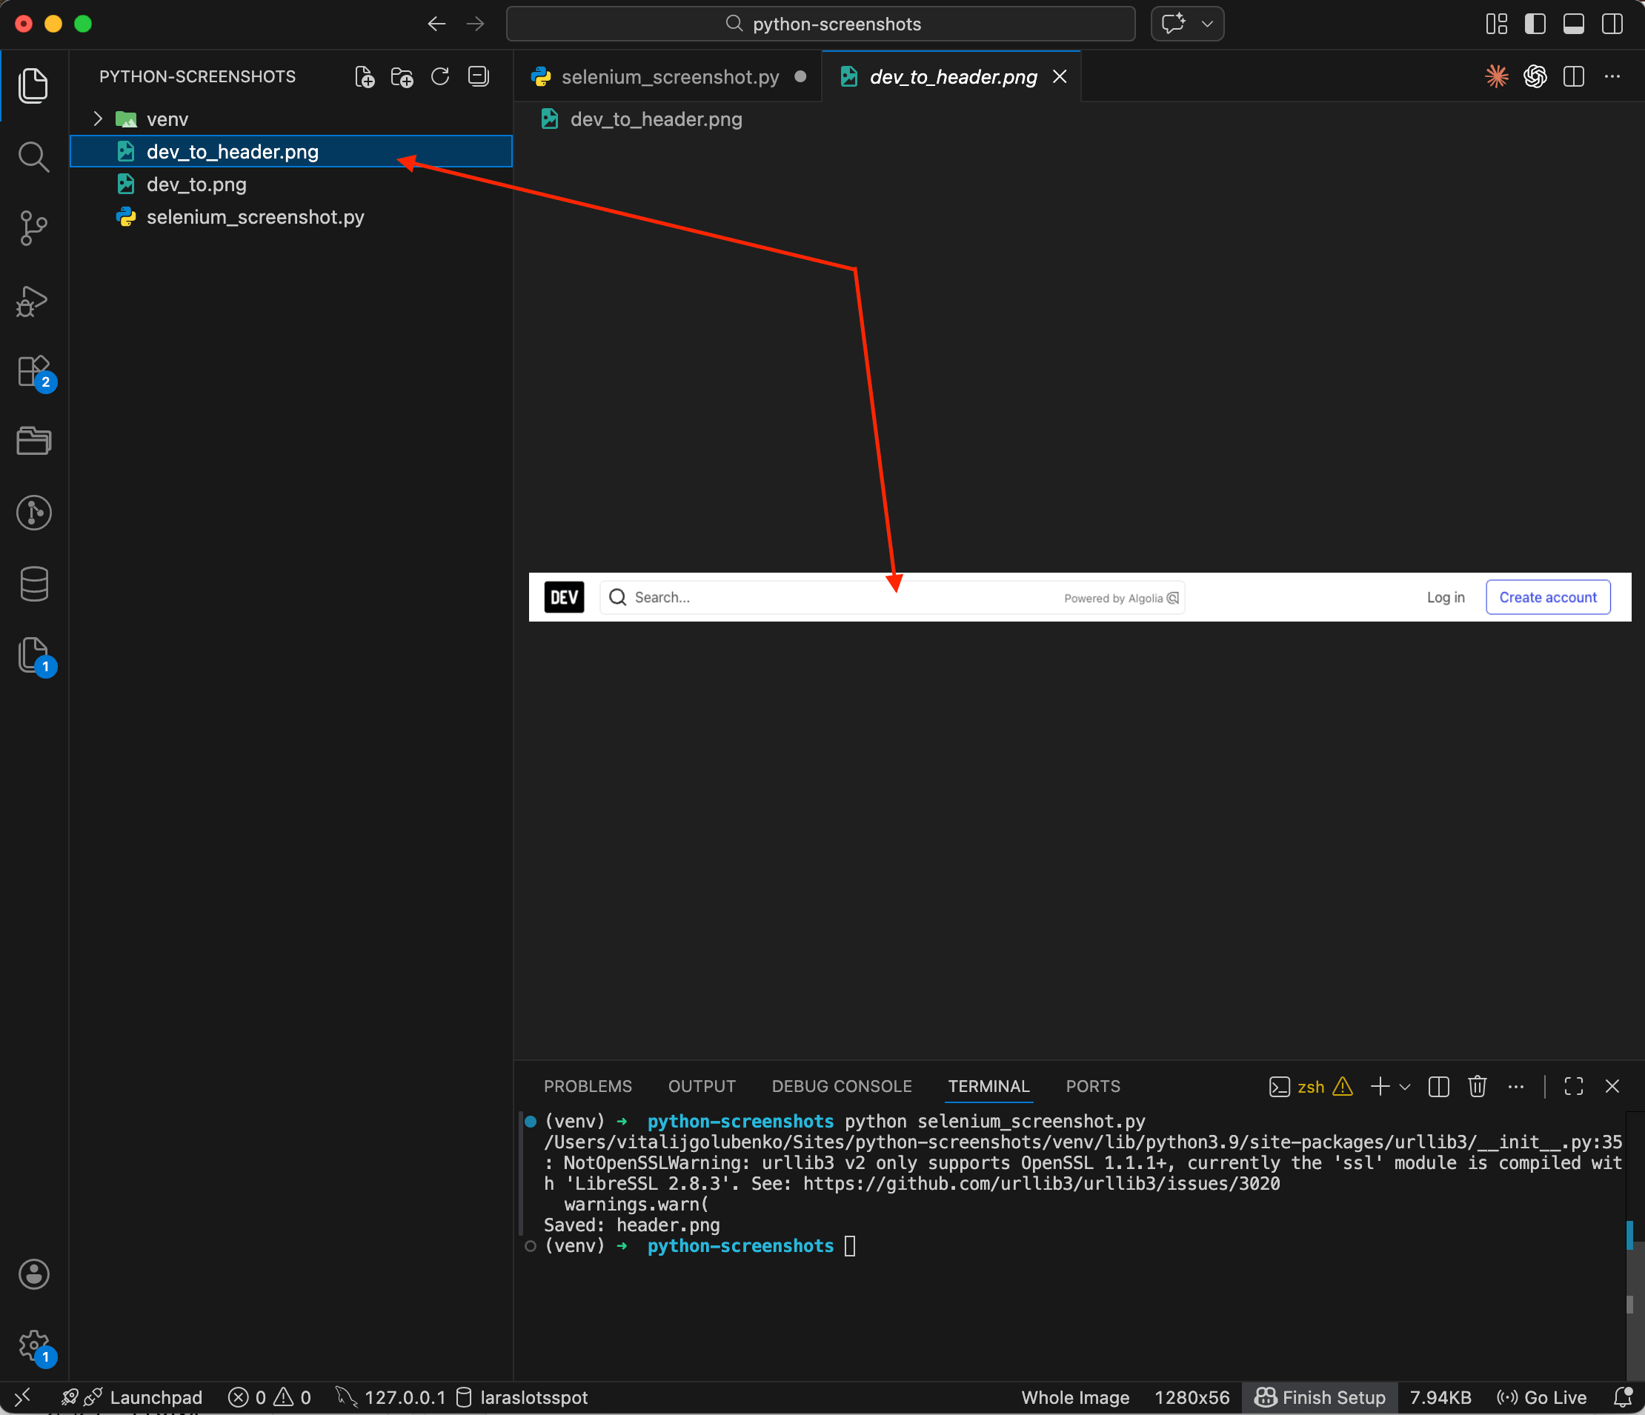Screen dimensions: 1645x1415
Task: Open the terminal profile dropdown
Action: click(1405, 1087)
